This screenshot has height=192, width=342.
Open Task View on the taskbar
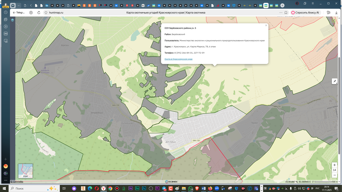point(64,188)
